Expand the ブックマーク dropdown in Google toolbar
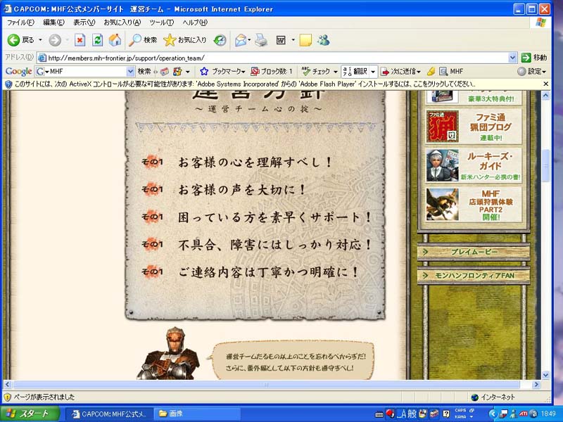 pos(243,72)
